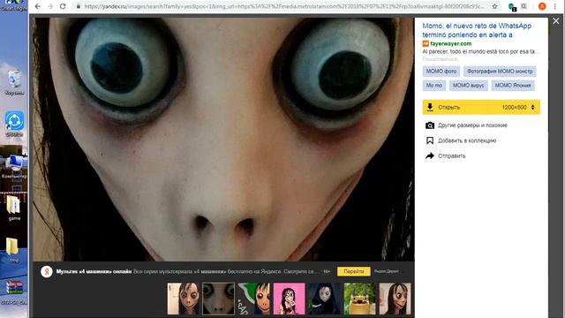Open the pink background anime girl thumbnail
Screen dimensions: 565x318
tap(289, 299)
